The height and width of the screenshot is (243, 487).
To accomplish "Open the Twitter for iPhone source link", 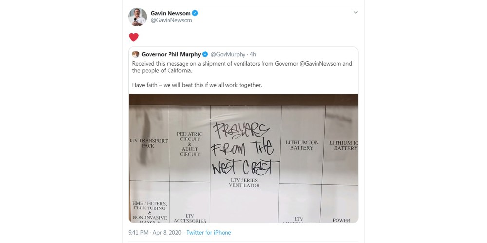I will [x=208, y=233].
